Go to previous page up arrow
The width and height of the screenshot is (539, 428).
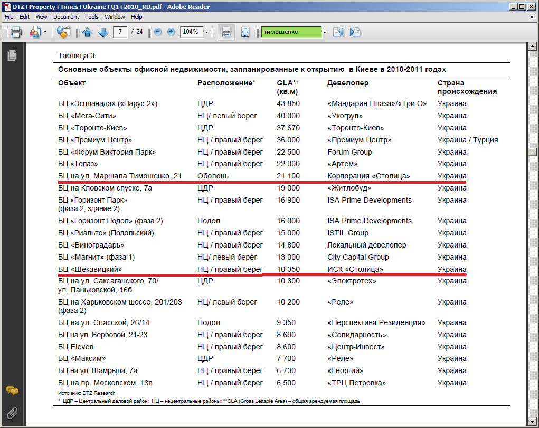point(87,32)
